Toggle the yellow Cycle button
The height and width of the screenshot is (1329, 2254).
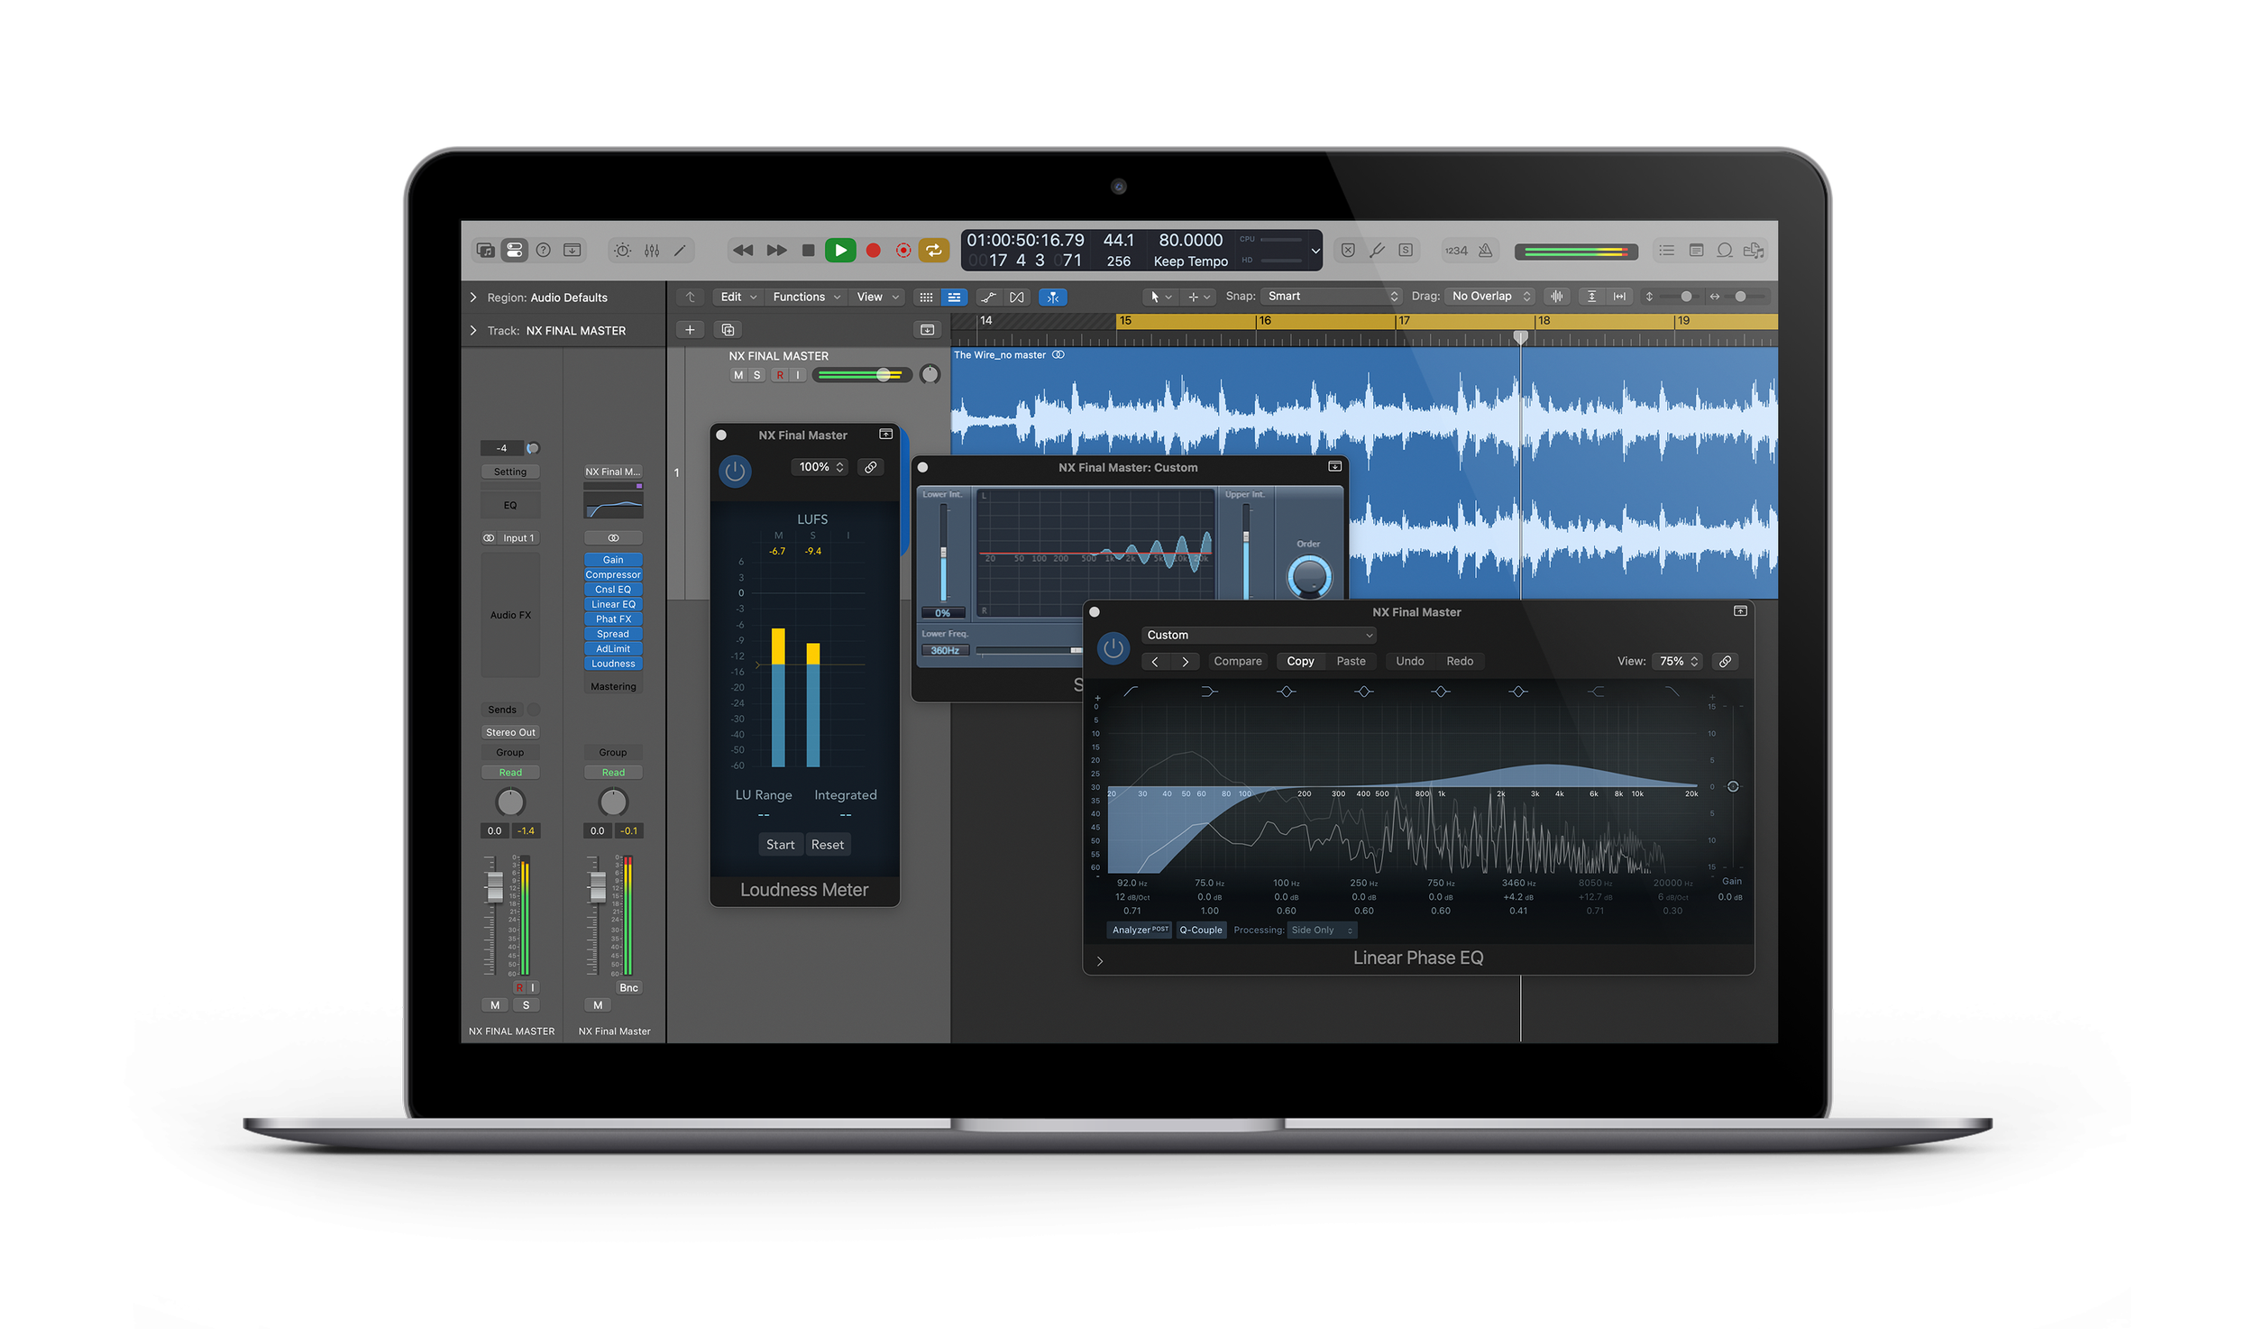tap(934, 250)
